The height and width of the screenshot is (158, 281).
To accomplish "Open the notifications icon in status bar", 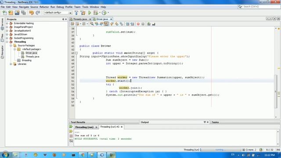I will [x=261, y=150].
